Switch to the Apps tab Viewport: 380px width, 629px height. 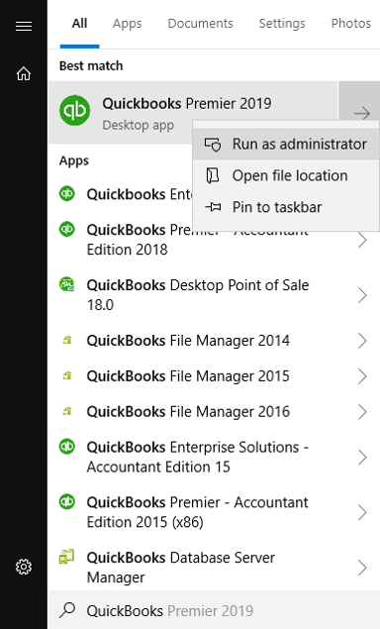[x=127, y=23]
